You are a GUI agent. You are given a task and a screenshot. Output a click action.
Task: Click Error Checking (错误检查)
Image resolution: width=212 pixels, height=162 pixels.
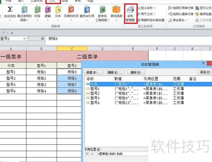point(204,14)
